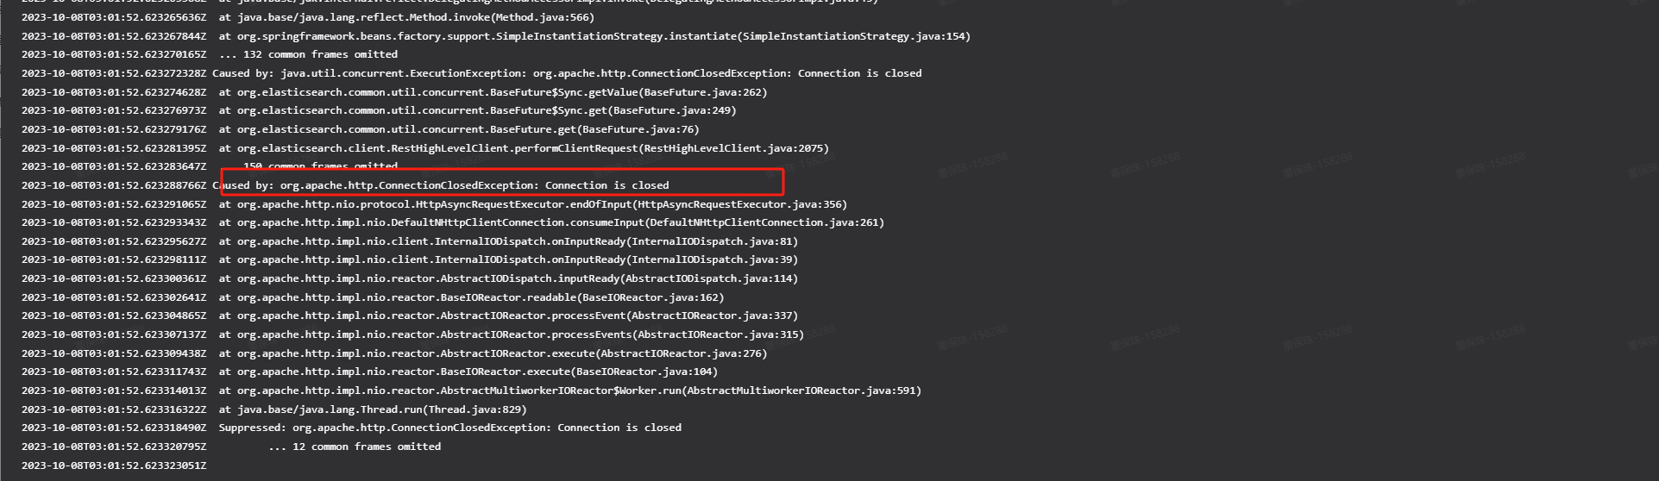Viewport: 1659px width, 481px height.
Task: Click the BaseFuture$Sync.getValue stack frame
Action: 394,92
